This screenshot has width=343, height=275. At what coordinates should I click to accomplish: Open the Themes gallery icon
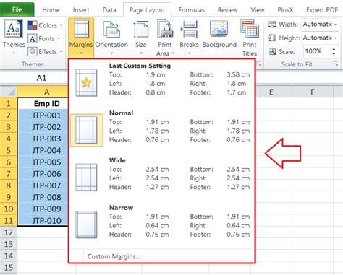[14, 29]
